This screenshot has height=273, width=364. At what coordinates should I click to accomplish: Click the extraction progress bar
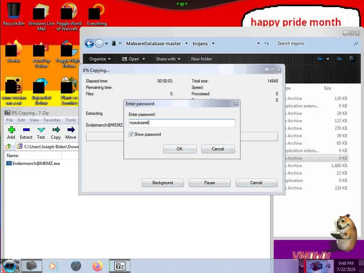point(182,136)
